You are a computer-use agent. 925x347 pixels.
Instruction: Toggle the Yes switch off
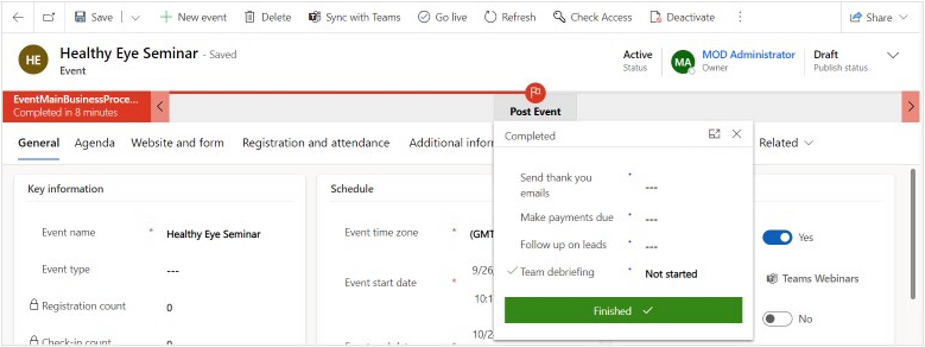click(x=777, y=237)
